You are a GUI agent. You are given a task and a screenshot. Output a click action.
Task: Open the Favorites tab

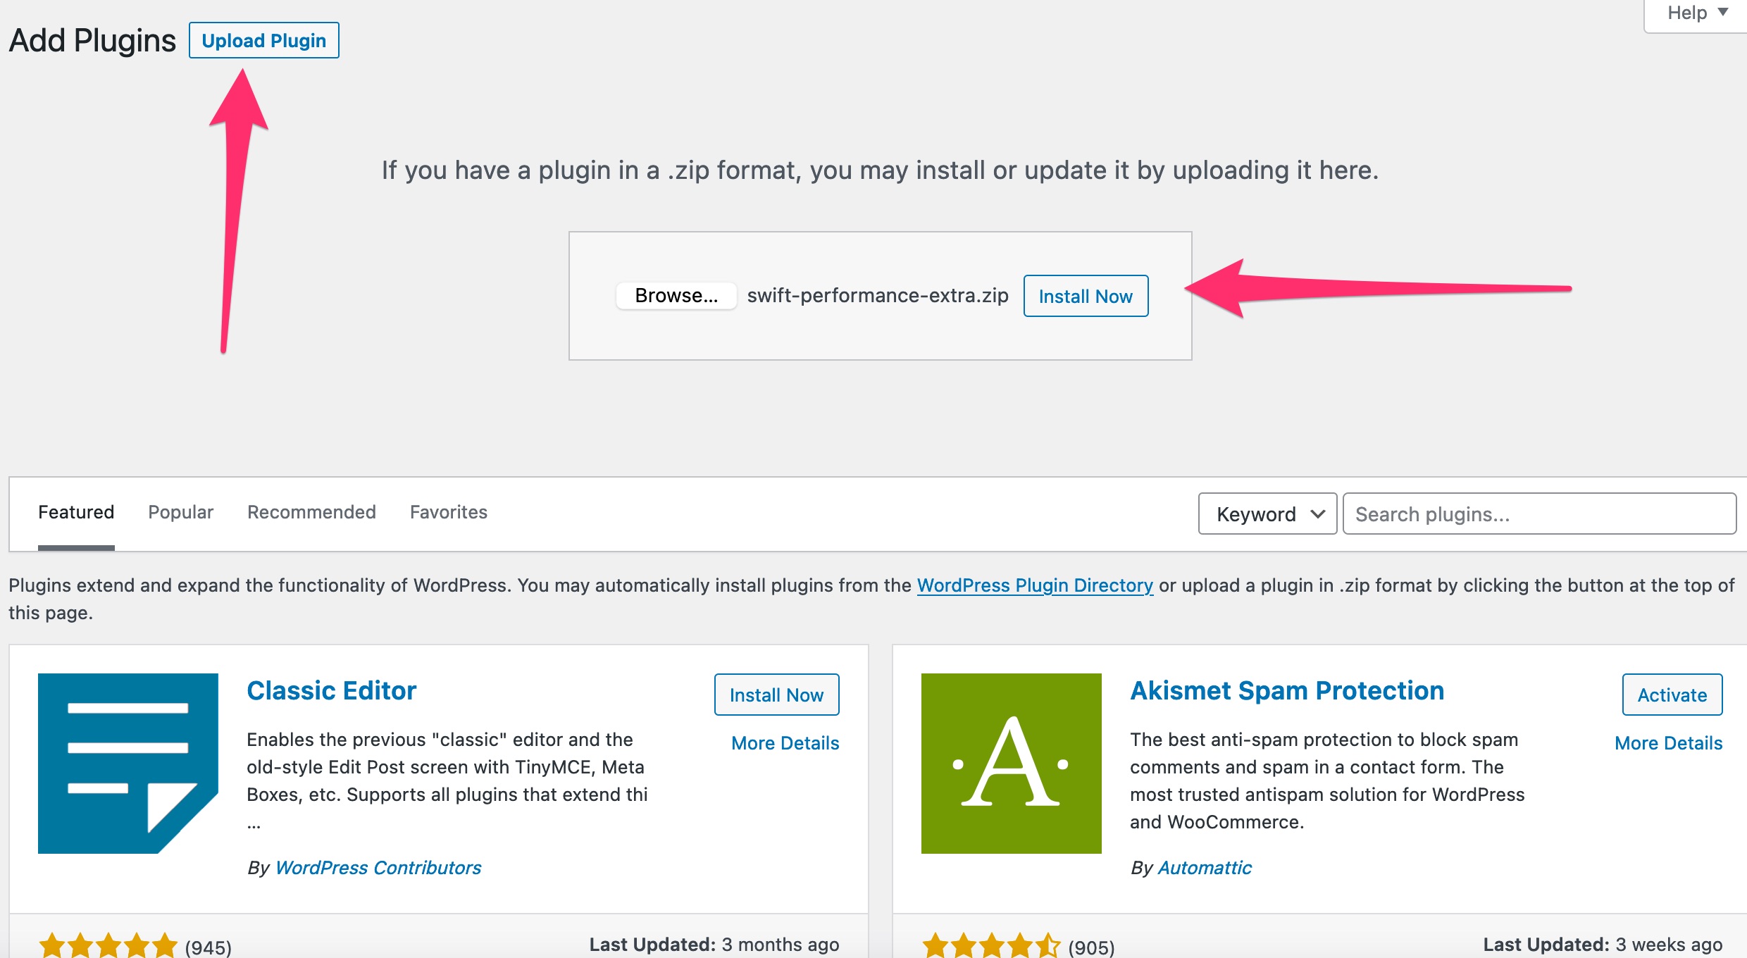[449, 512]
